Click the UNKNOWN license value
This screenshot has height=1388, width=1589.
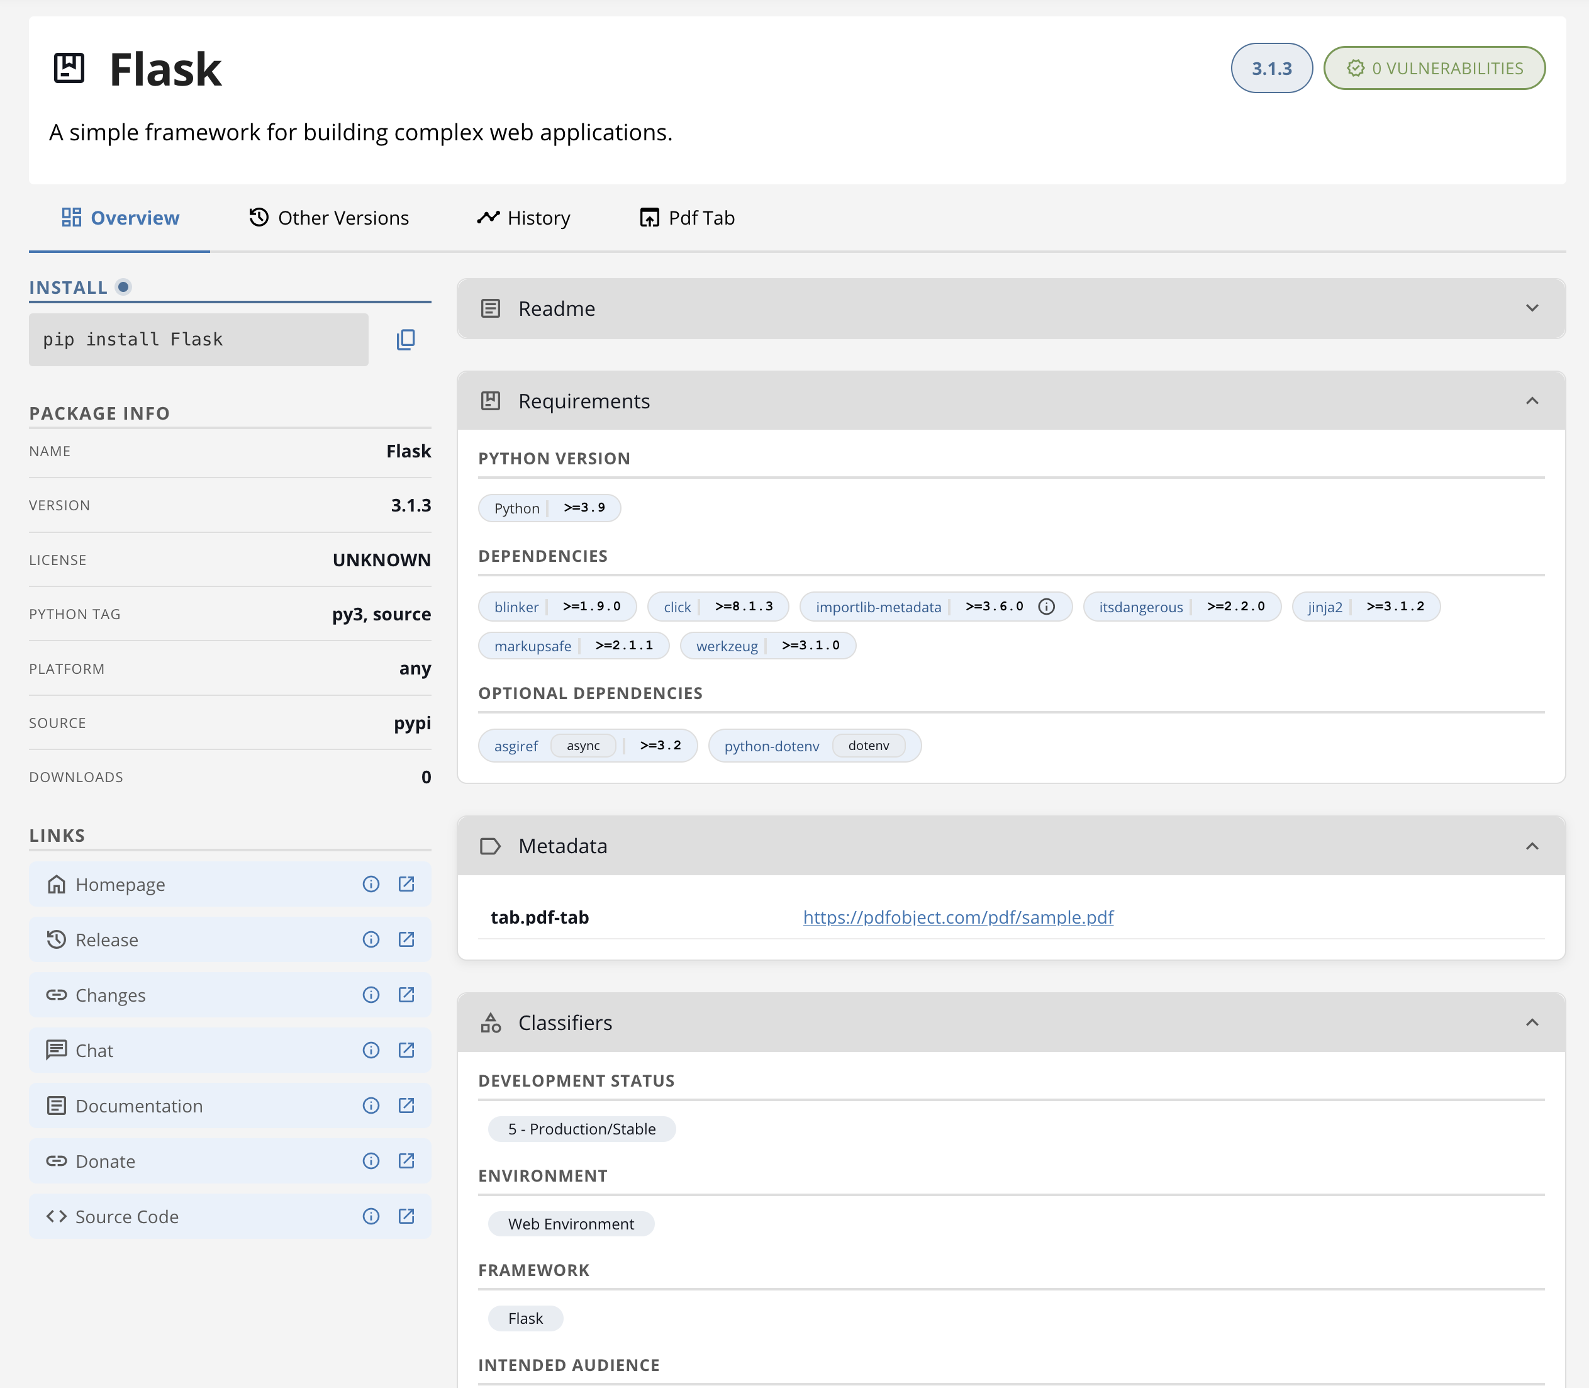382,560
